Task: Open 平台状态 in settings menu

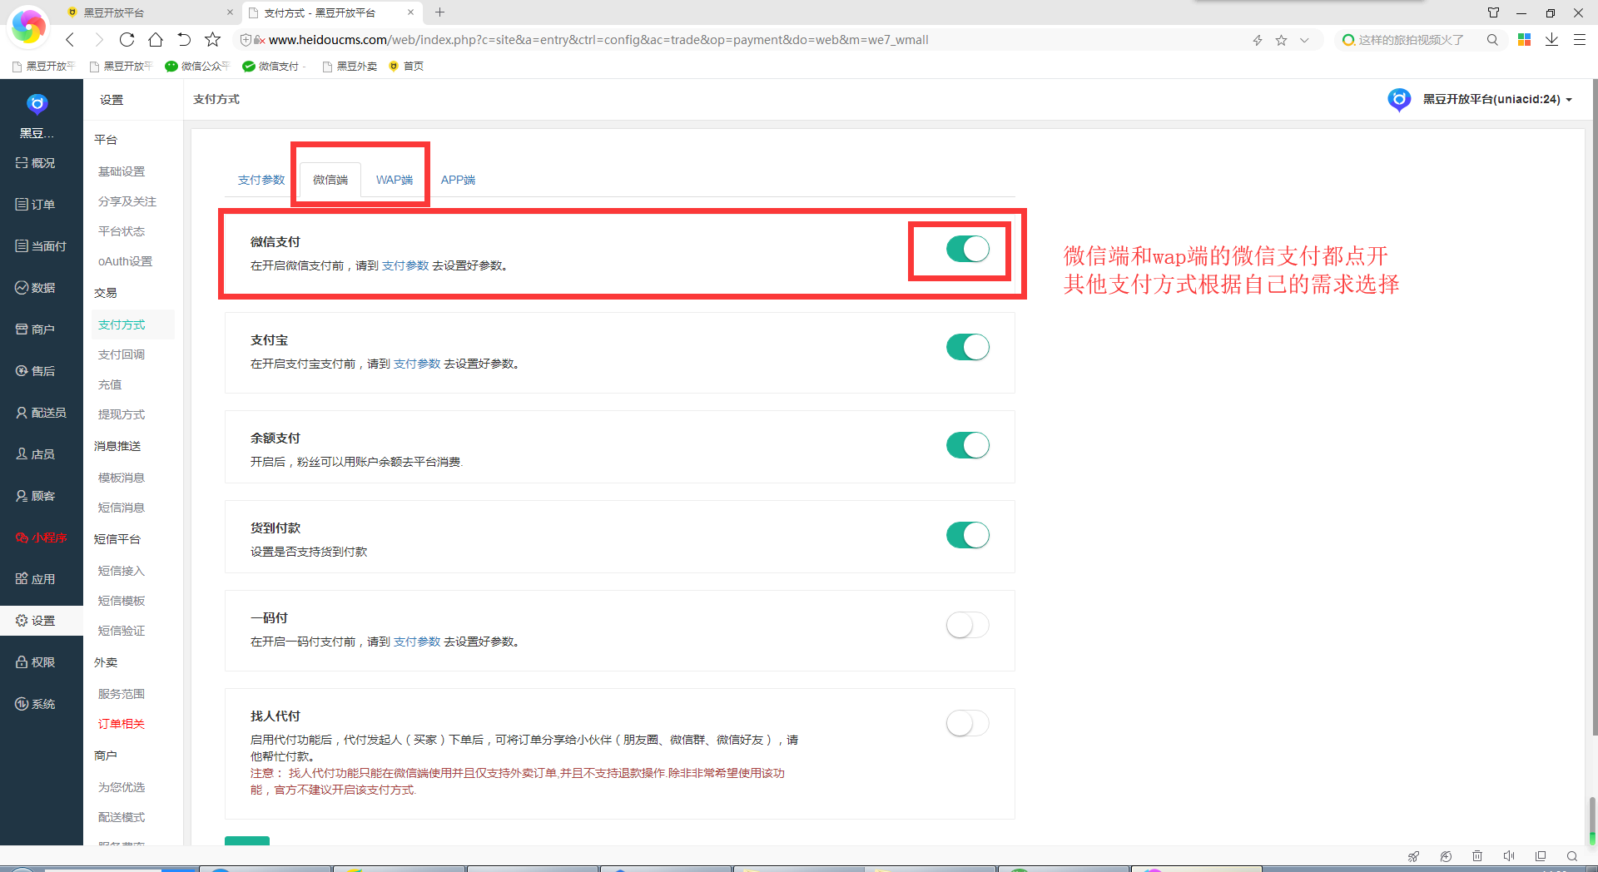Action: click(122, 231)
